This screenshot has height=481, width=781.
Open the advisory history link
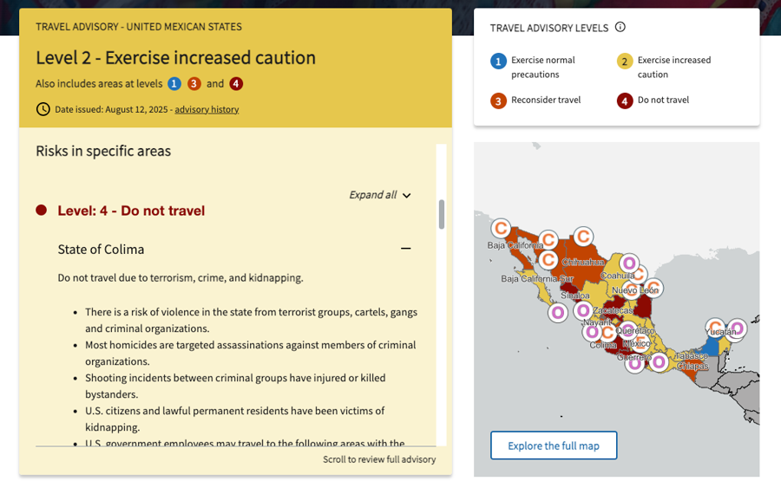click(x=207, y=109)
